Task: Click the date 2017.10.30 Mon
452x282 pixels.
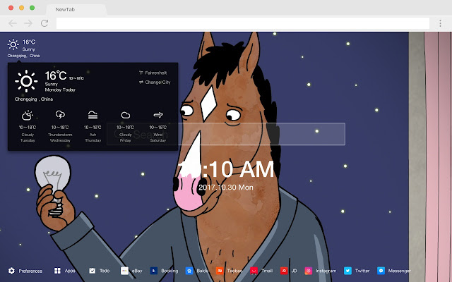Action: point(226,188)
